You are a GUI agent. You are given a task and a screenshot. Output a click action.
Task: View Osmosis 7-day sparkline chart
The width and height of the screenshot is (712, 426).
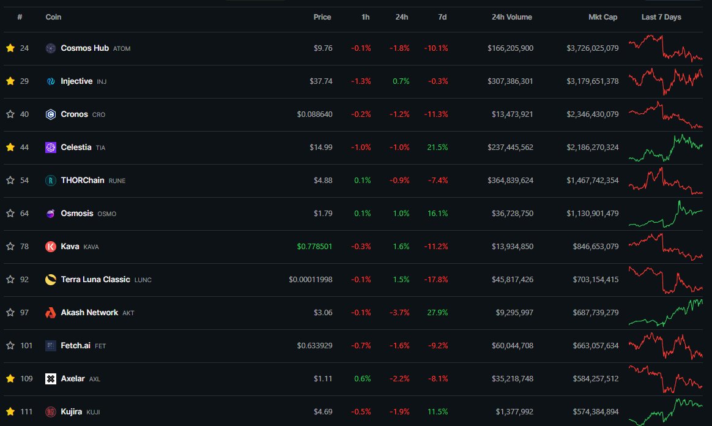[x=666, y=214]
